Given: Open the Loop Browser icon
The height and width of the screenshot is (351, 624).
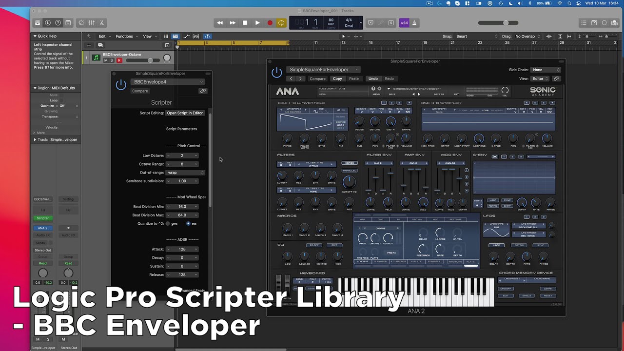Looking at the screenshot, I should coord(604,23).
